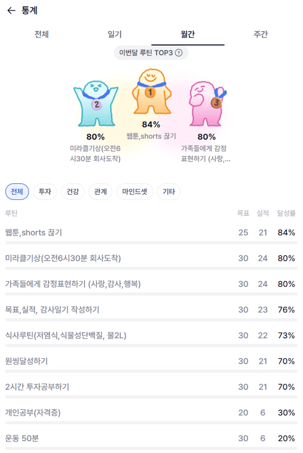Click the back arrow icon

(x=11, y=11)
